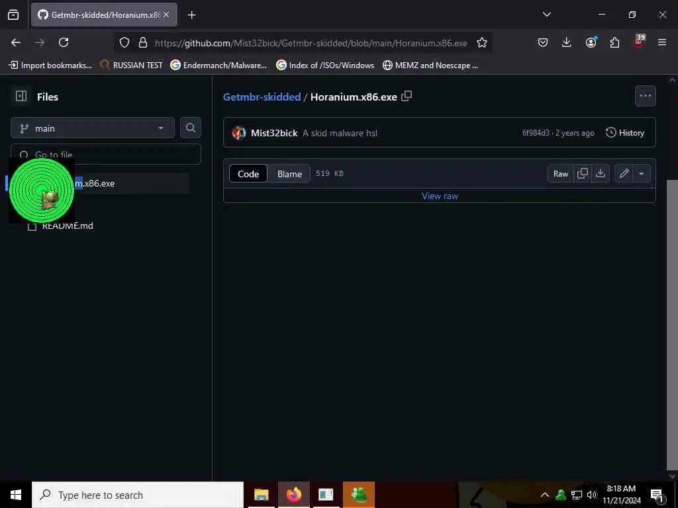Search files with the magnifier button
Image resolution: width=678 pixels, height=508 pixels.
coord(190,128)
